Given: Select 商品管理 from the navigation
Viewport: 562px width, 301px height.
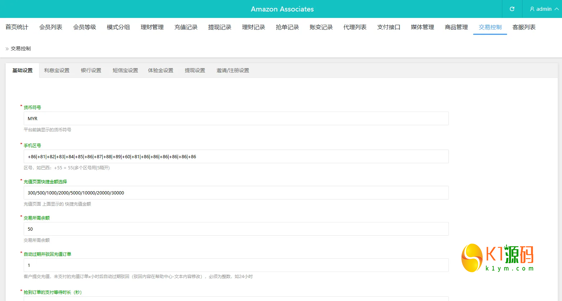Looking at the screenshot, I should coord(456,27).
